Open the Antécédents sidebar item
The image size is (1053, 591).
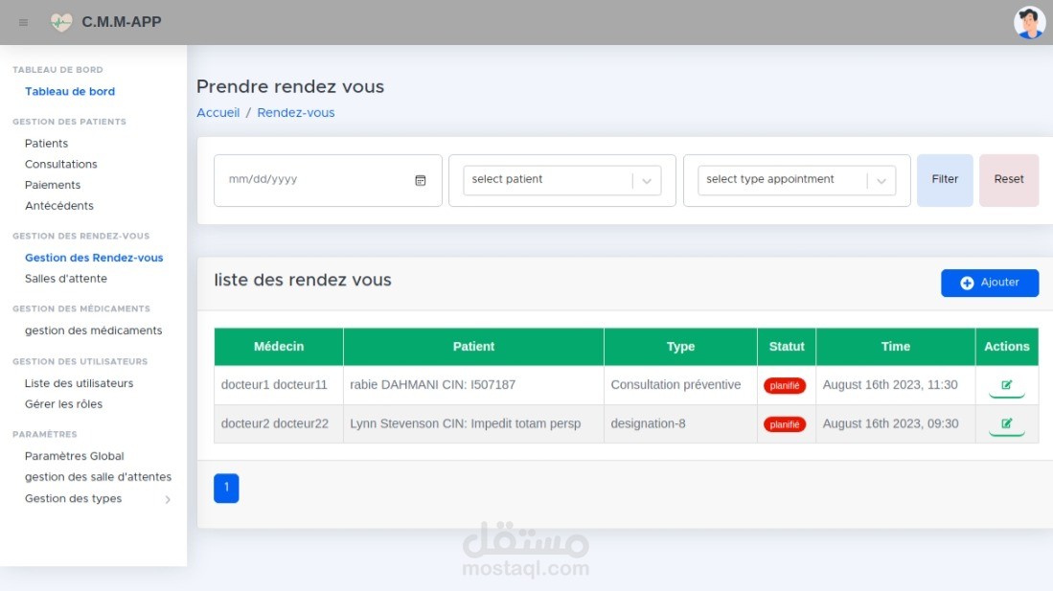59,206
